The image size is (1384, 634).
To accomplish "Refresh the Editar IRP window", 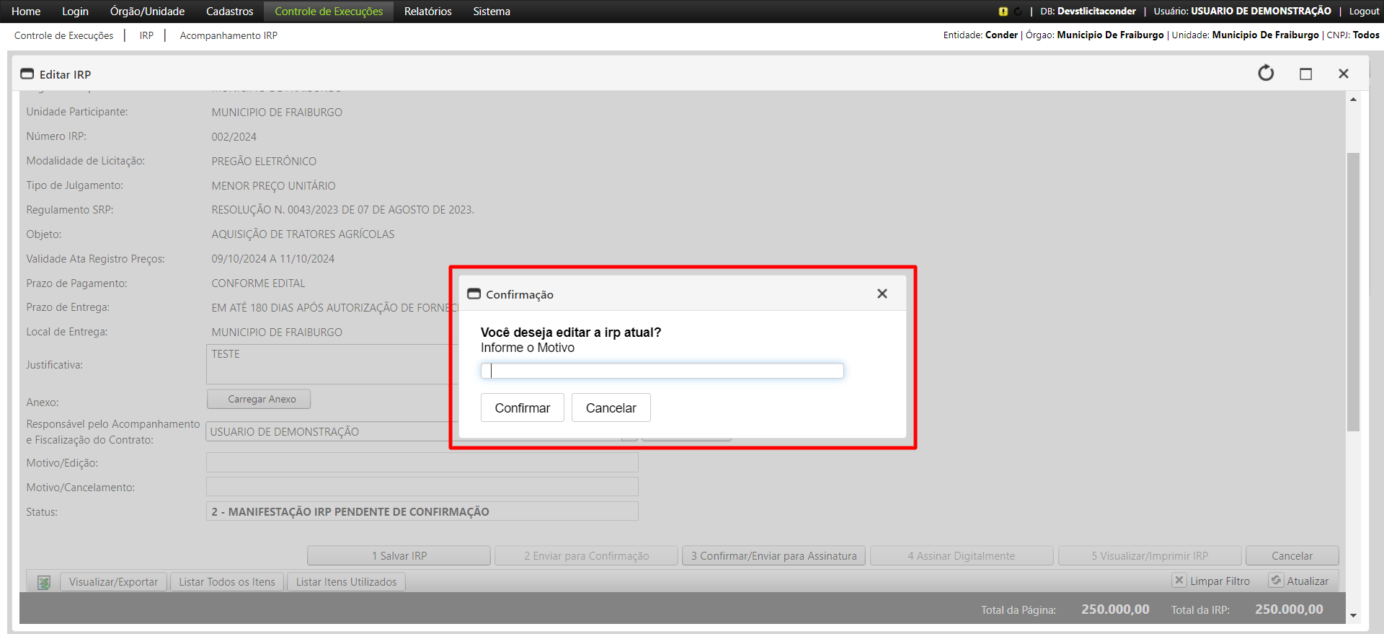I will (1266, 74).
